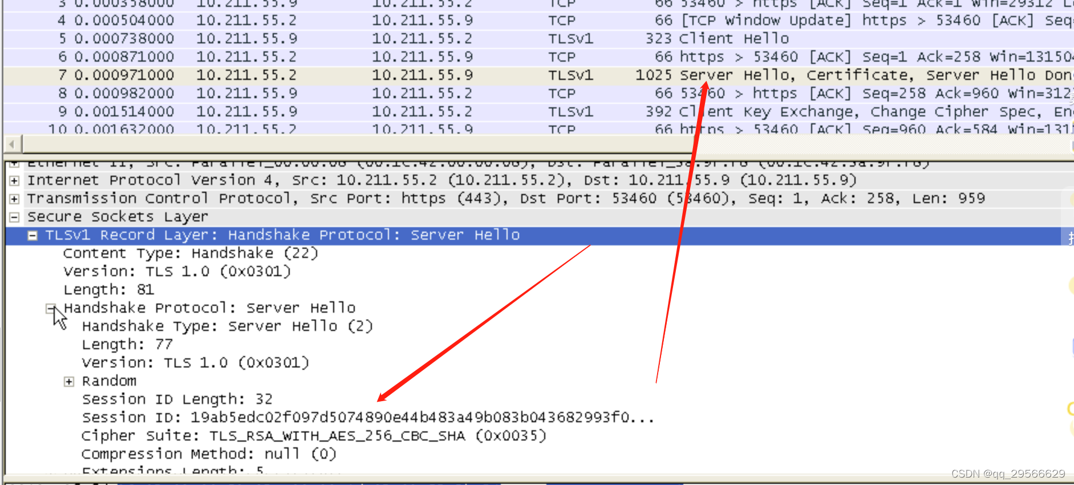Select the Length: 77 line
This screenshot has width=1074, height=485.
[127, 345]
